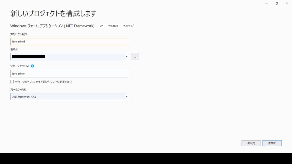
Task: Click the 場所(L) label
Action: coord(14,50)
